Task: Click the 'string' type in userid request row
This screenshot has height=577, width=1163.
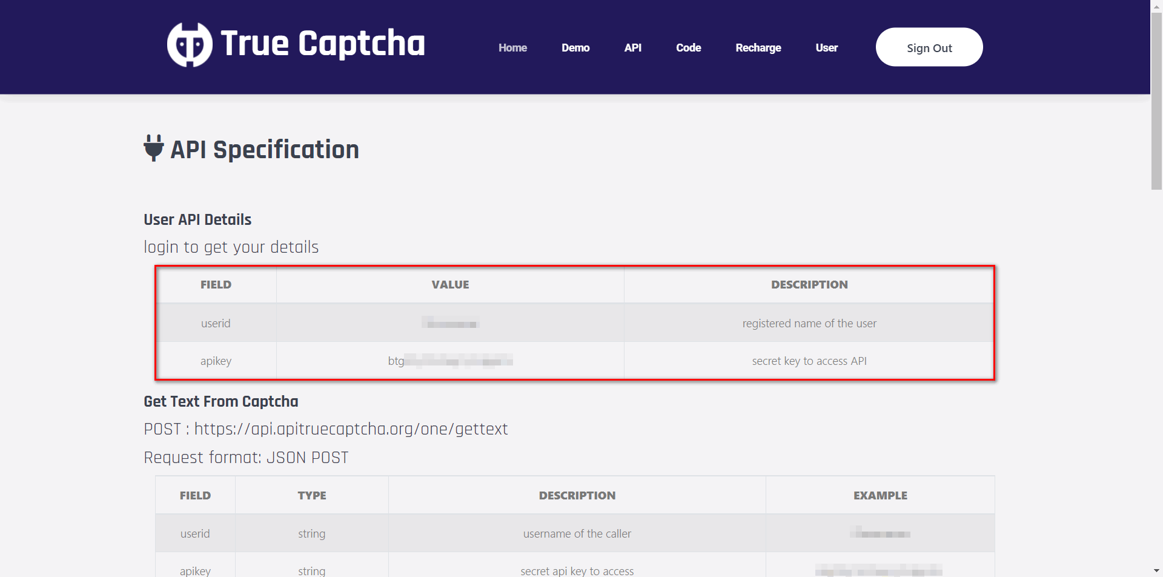Action: coord(312,533)
